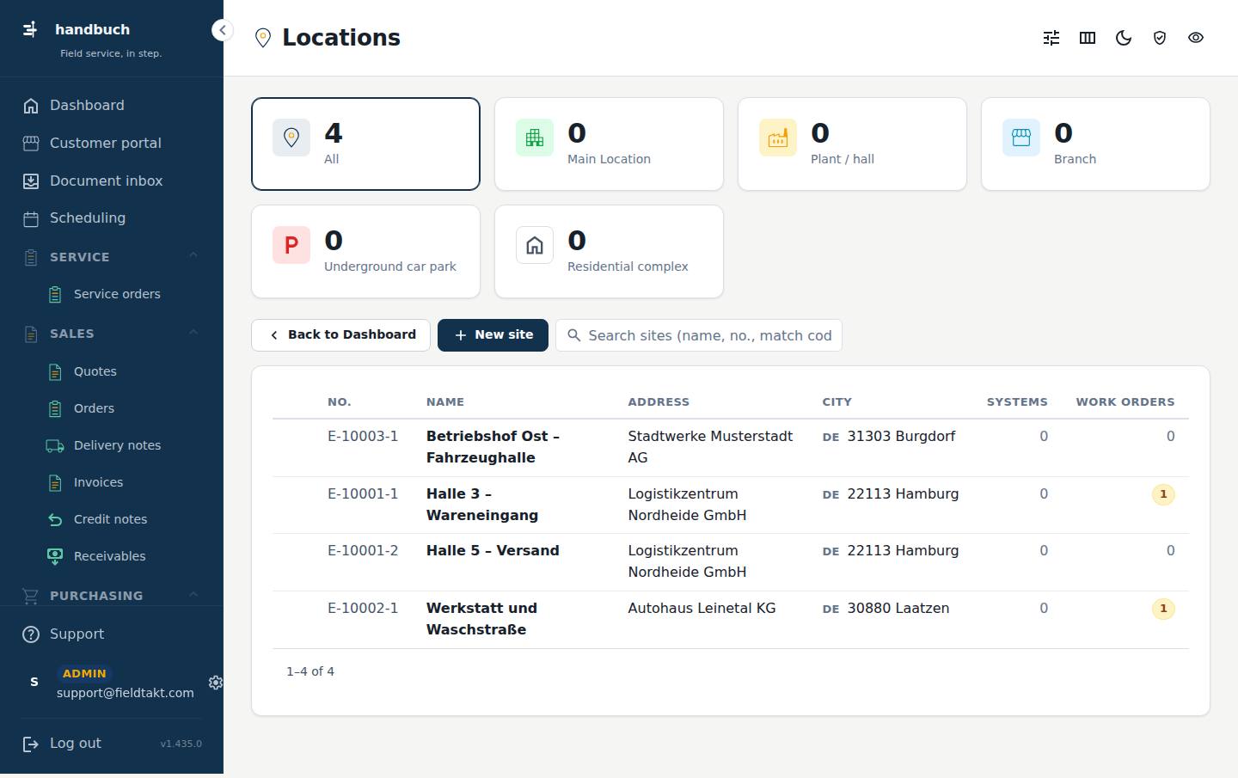Click the Log out icon

click(31, 744)
